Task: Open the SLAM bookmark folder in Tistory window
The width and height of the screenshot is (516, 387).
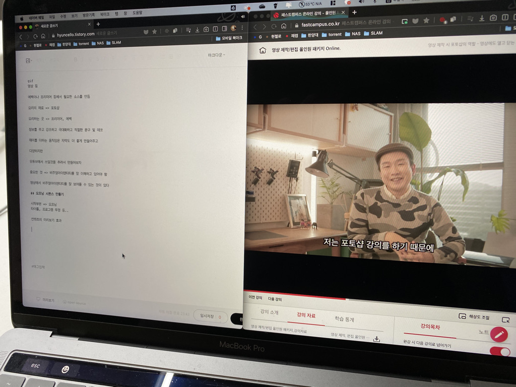Action: [x=113, y=43]
